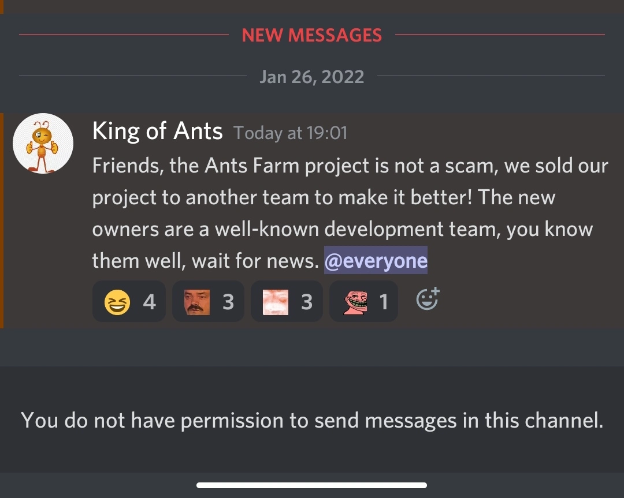Tap the Today at 19:01 timestamp
This screenshot has height=498, width=624.
(x=291, y=133)
